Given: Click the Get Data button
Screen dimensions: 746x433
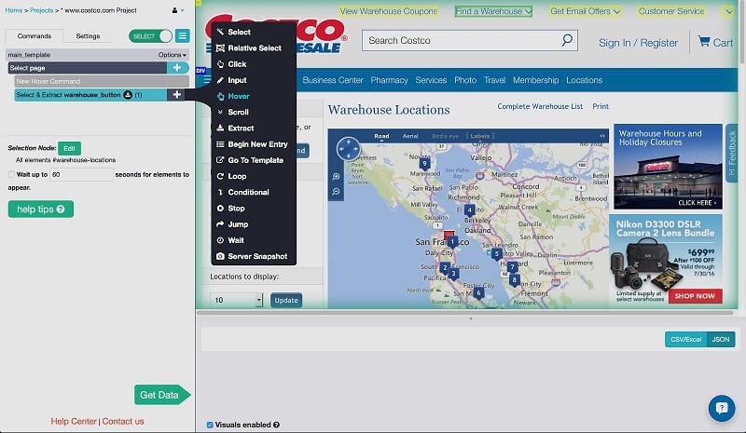Looking at the screenshot, I should point(161,395).
